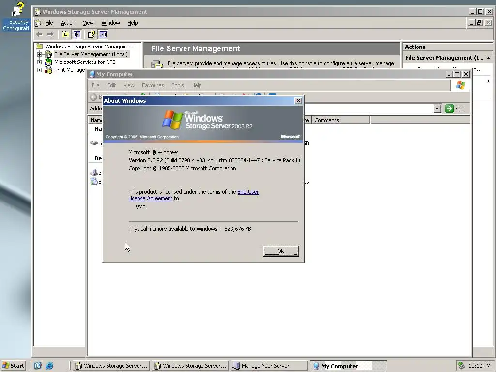
Task: Click the title bar icon of Windows Storage Server Management
Action: coord(38,12)
